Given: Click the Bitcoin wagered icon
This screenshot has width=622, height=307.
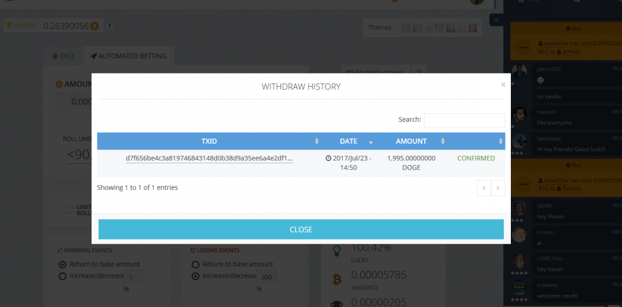Looking at the screenshot, I should 337,279.
